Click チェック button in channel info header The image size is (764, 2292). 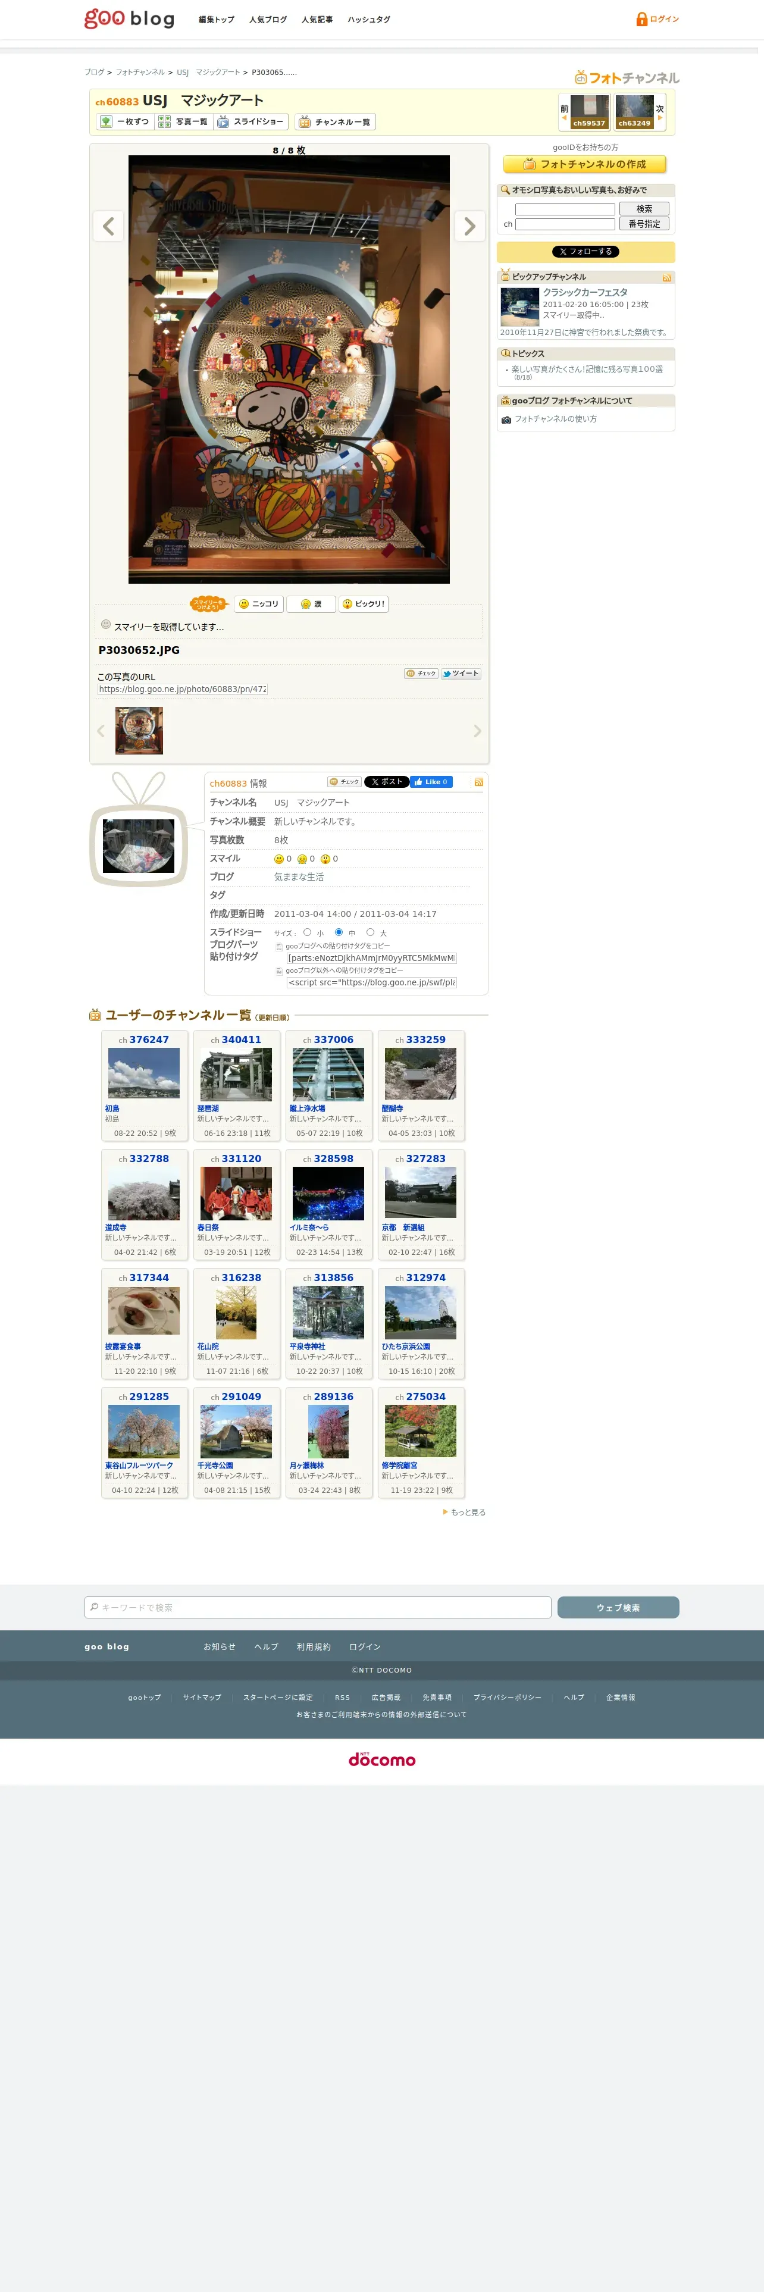pyautogui.click(x=344, y=782)
